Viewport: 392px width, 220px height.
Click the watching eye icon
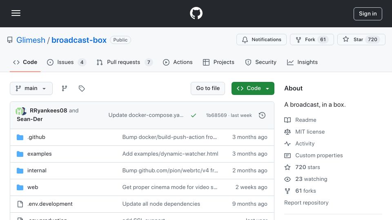point(287,179)
